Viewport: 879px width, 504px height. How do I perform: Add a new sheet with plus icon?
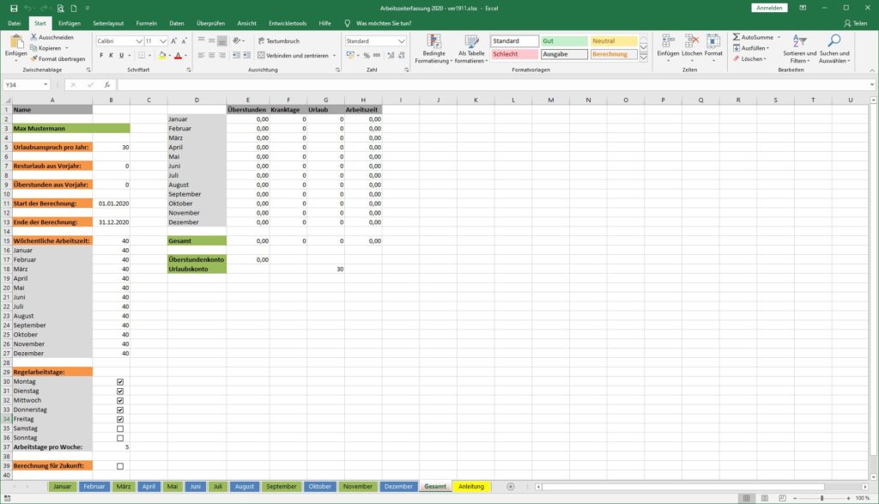click(x=511, y=487)
